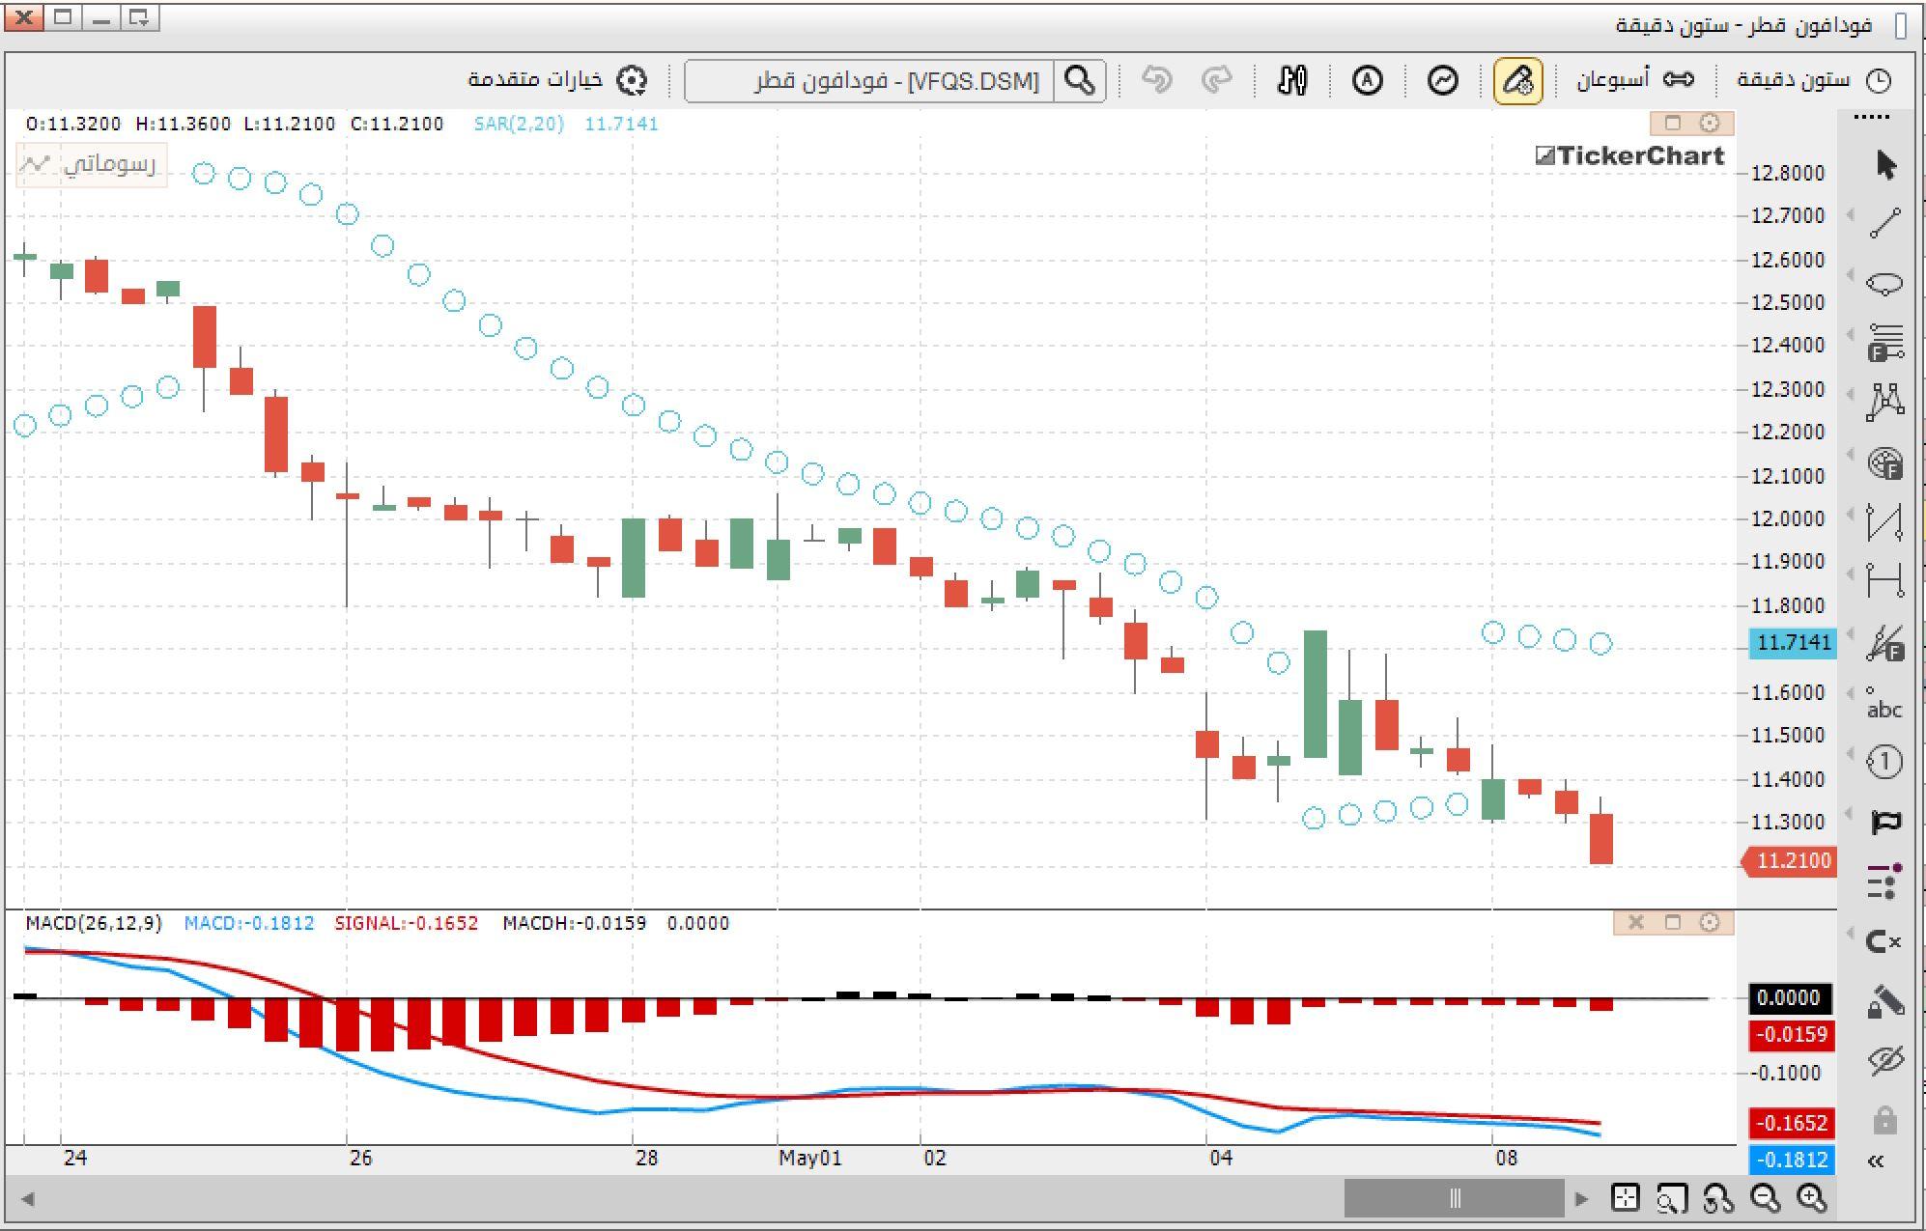Click the -0.1812 MACD value tag
The height and width of the screenshot is (1231, 1926).
[x=1793, y=1160]
